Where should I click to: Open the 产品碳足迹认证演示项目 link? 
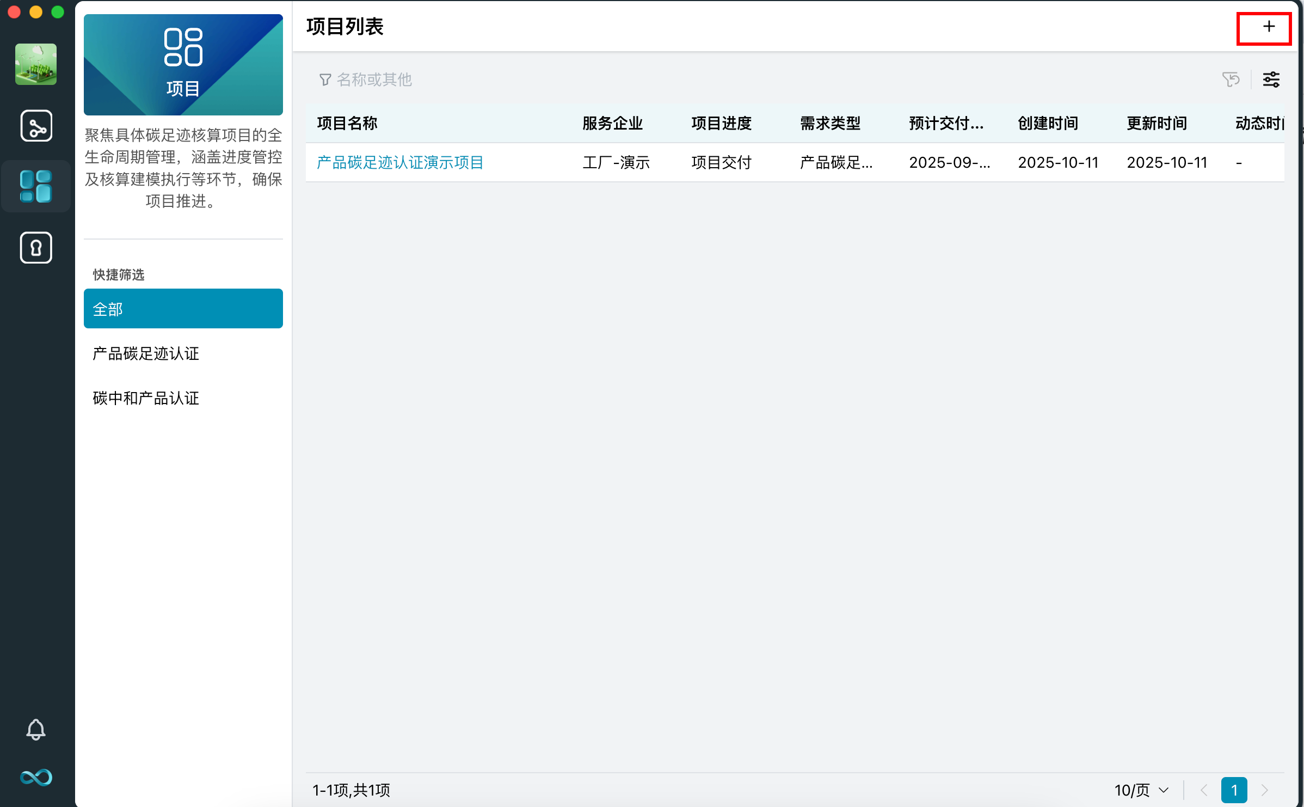coord(400,162)
